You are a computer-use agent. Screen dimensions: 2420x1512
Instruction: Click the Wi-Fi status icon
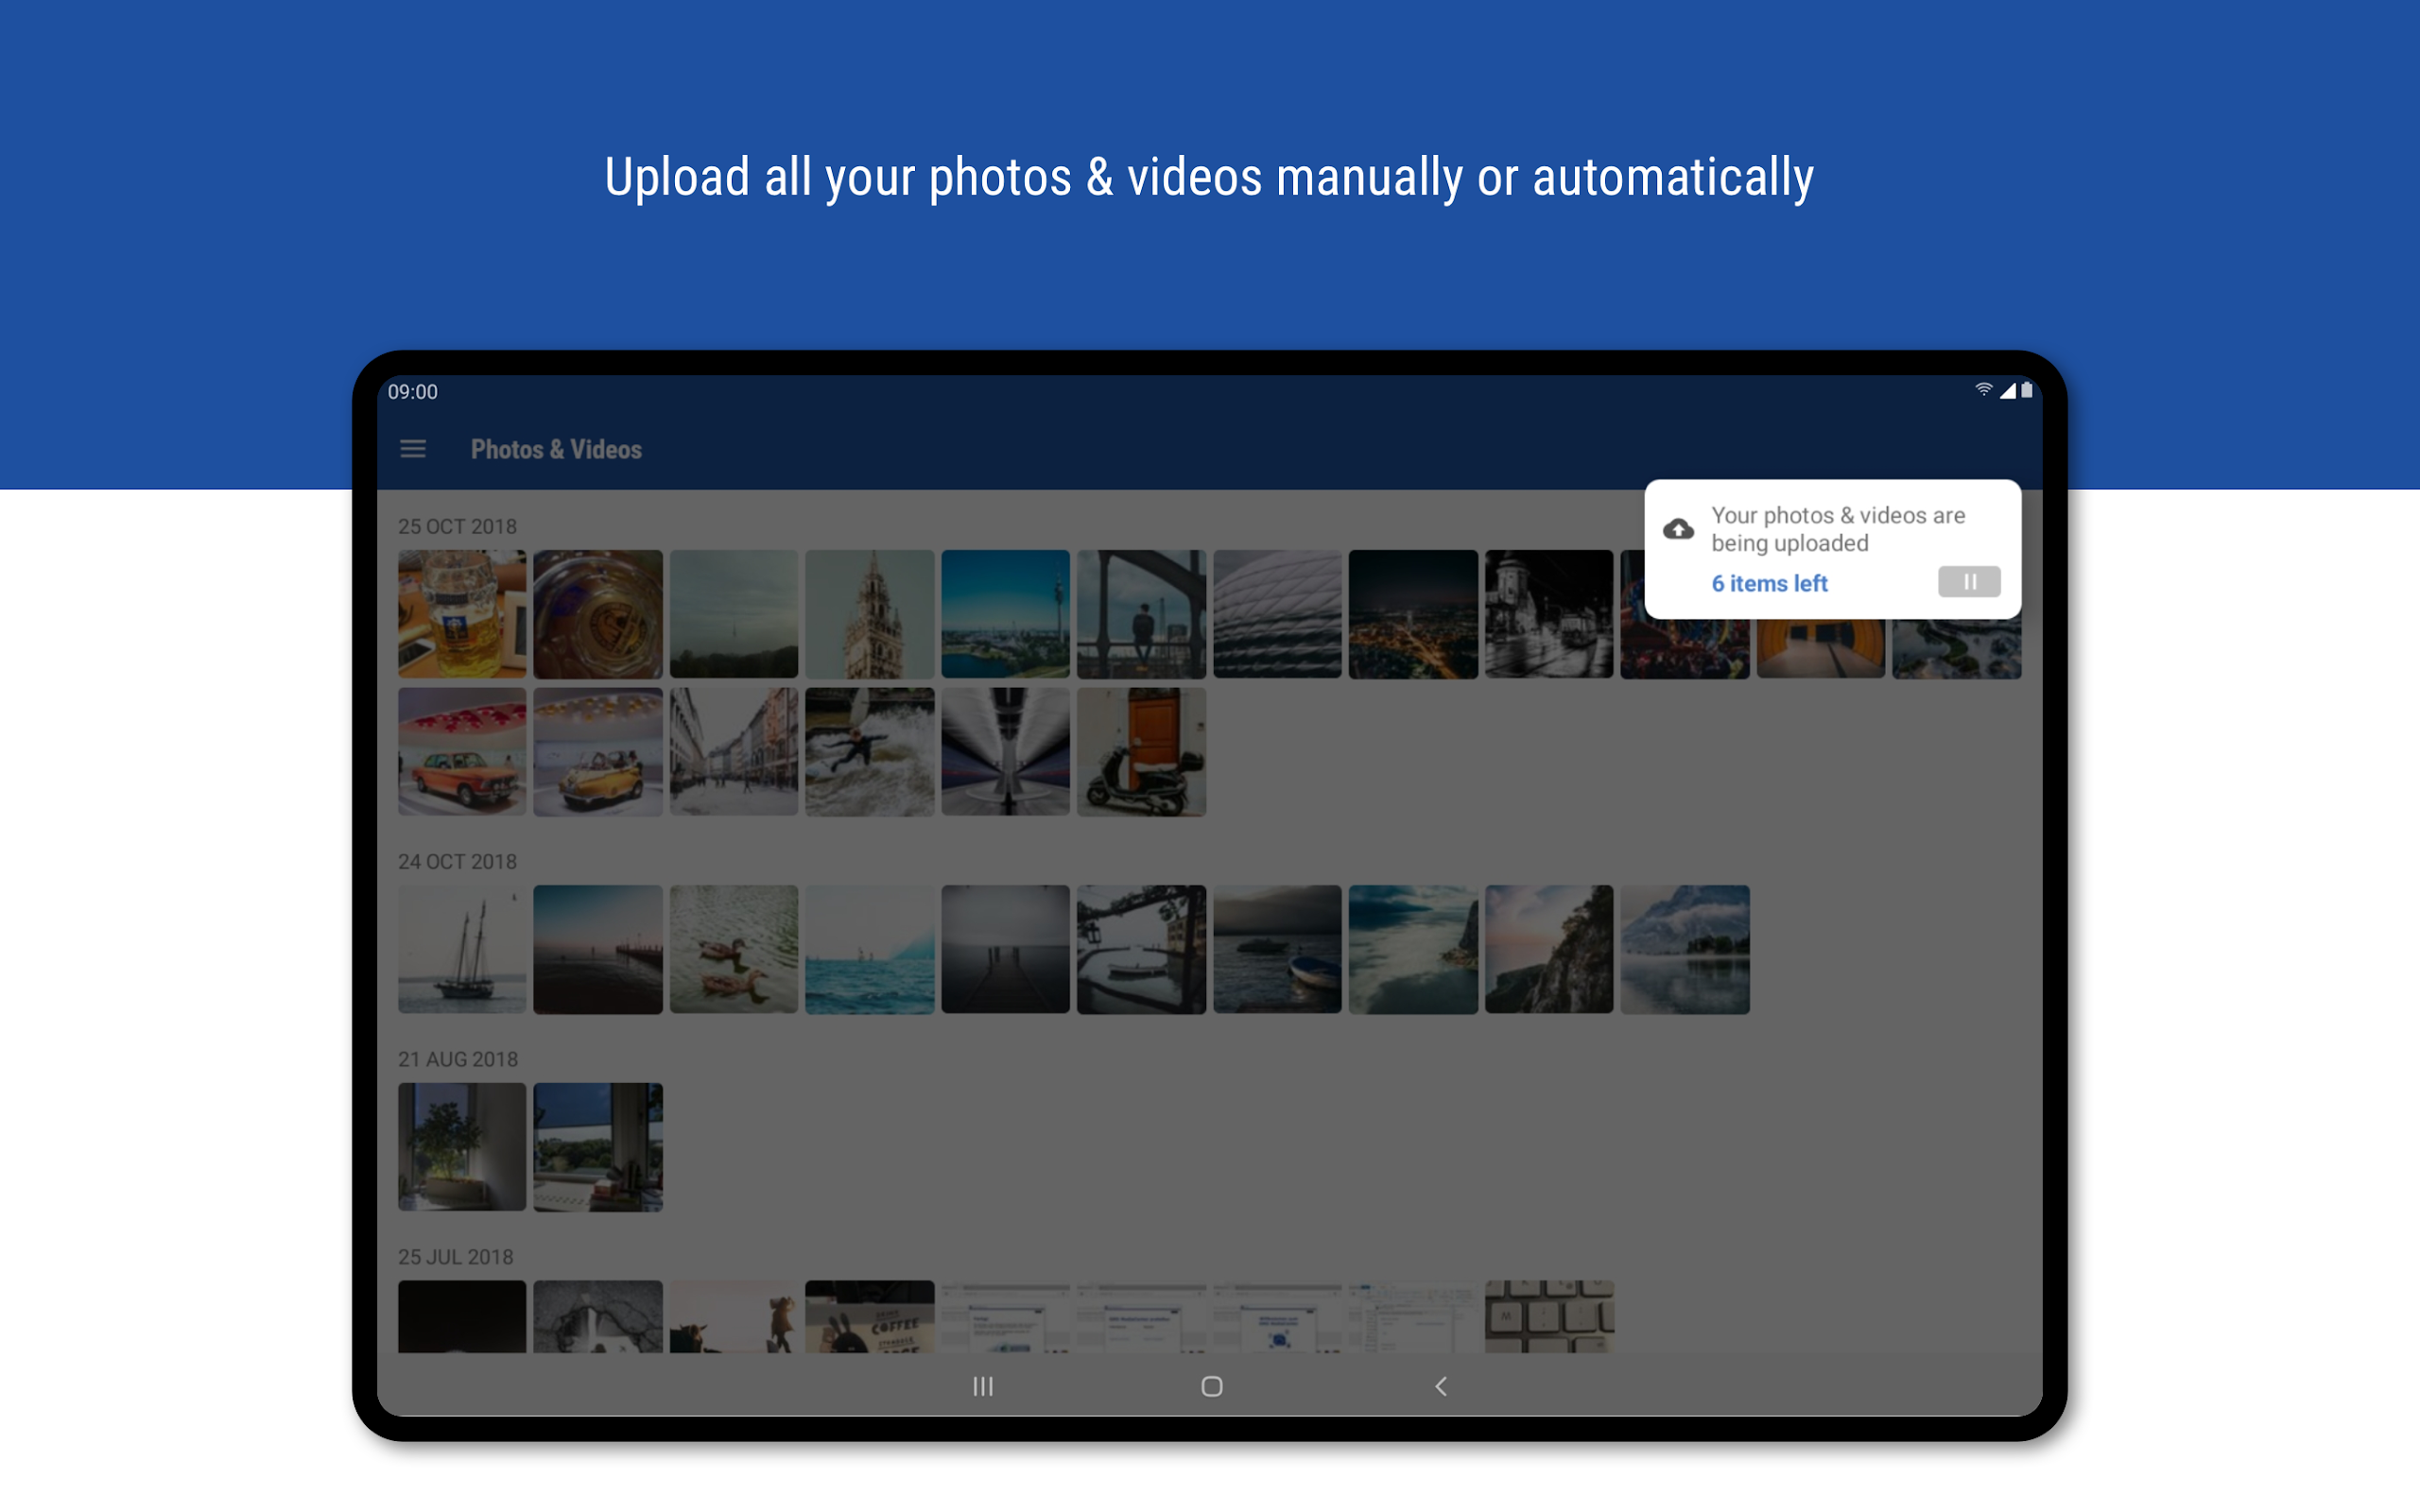coord(1984,390)
